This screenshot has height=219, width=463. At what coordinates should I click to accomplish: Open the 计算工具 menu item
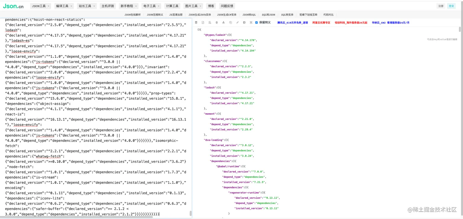(172, 6)
